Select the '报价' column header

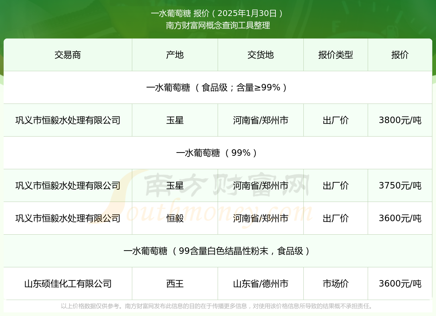point(400,55)
